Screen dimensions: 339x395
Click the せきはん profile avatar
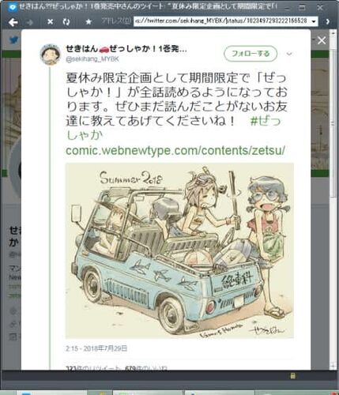click(50, 55)
